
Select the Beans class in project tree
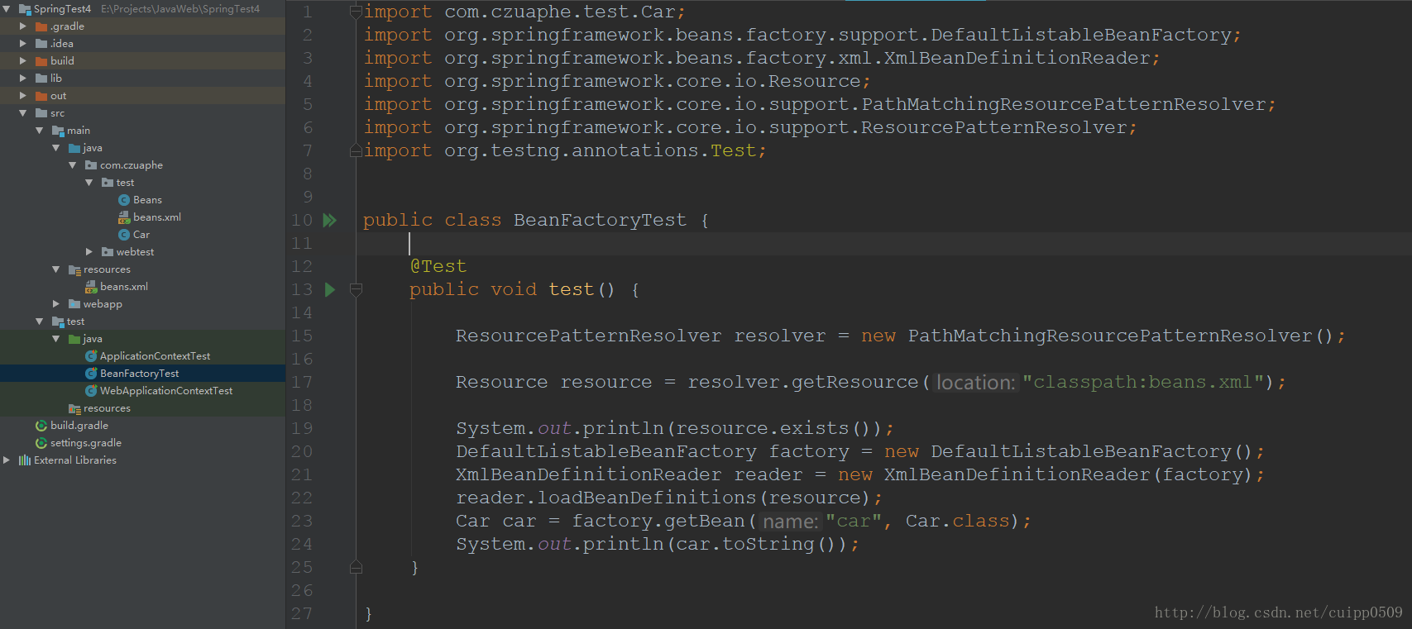(x=147, y=200)
